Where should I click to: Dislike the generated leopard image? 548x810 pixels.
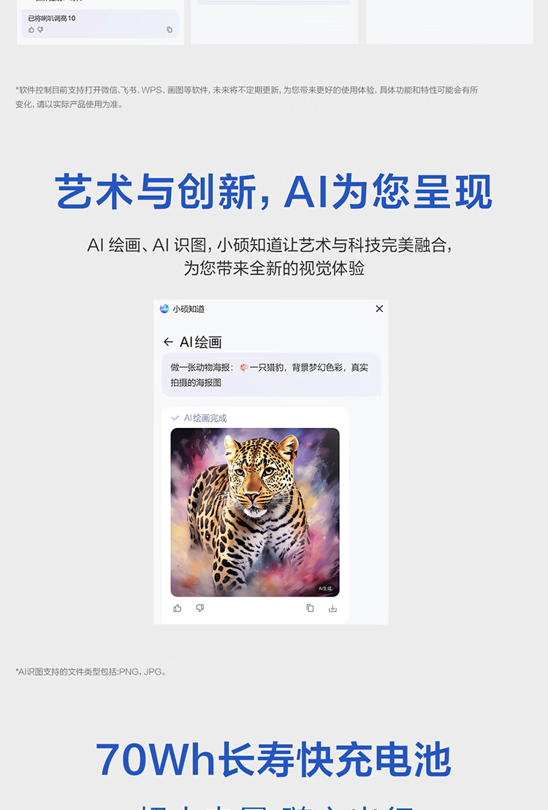(200, 608)
